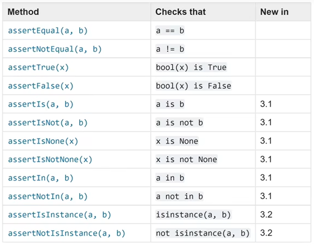Click the "not isinstance(a, b)" code text

point(203,233)
